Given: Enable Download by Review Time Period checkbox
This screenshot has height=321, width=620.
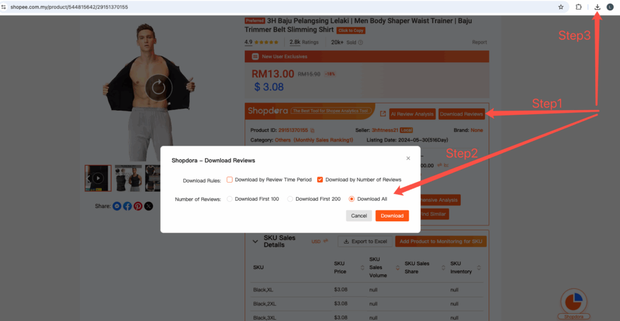Looking at the screenshot, I should click(230, 180).
